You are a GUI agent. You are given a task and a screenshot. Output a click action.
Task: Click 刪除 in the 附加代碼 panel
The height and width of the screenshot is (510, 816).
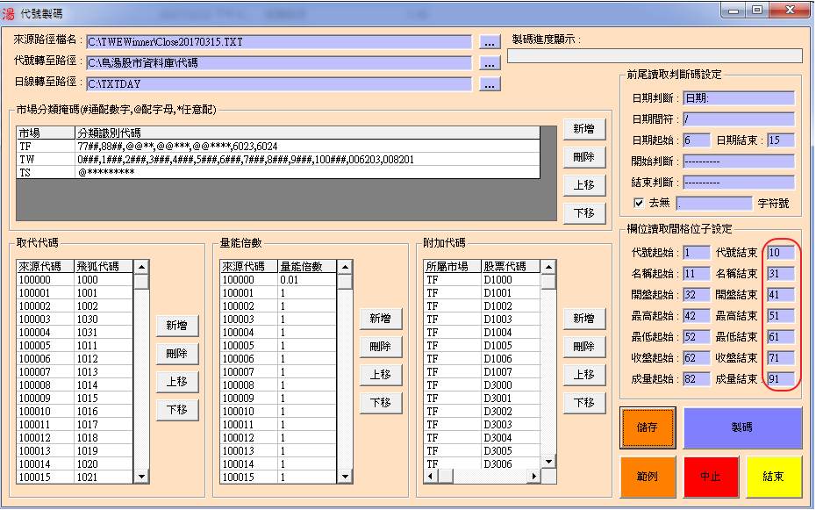[x=583, y=347]
